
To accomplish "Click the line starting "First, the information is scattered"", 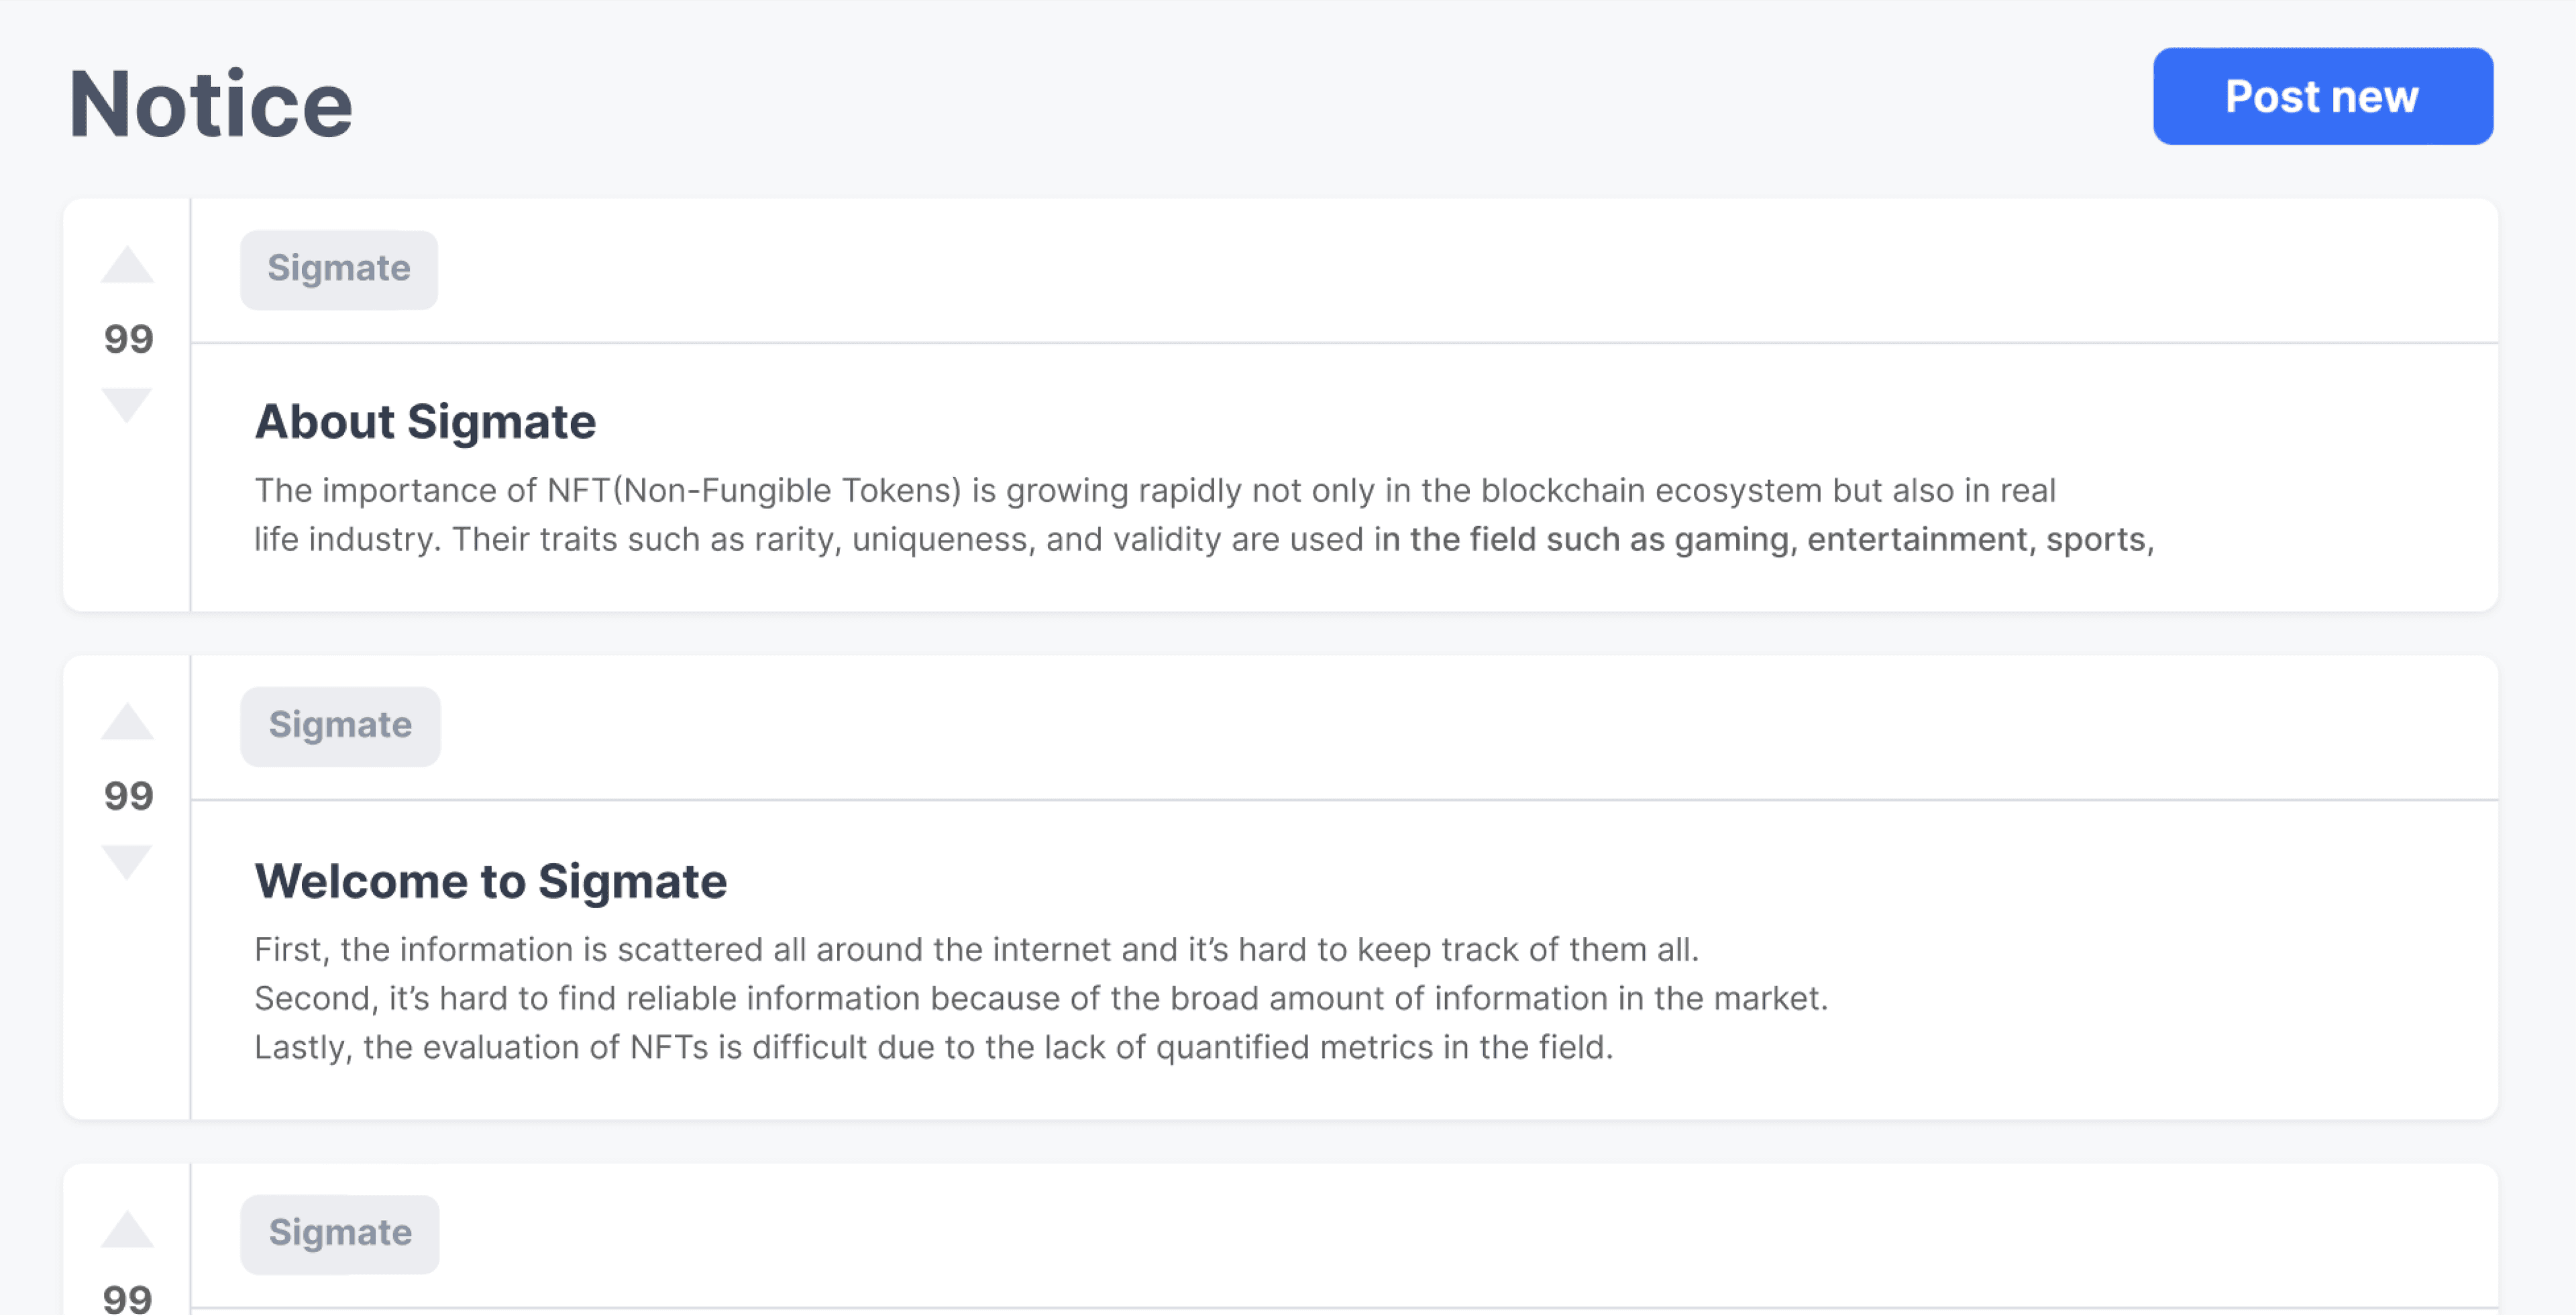I will 976,949.
